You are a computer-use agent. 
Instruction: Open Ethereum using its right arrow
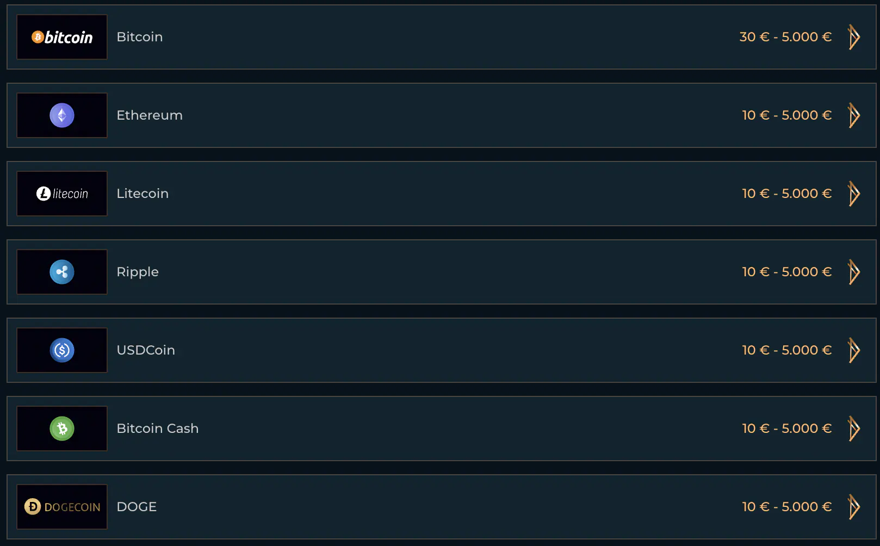coord(854,115)
